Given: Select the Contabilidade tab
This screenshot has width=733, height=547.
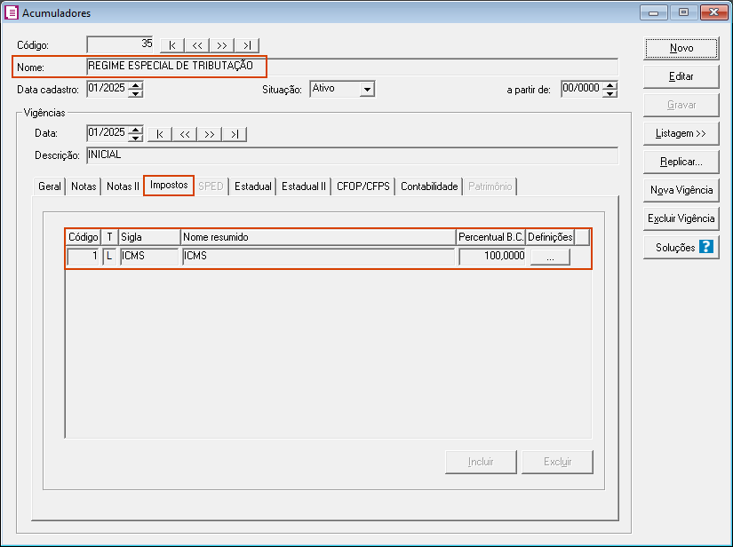Looking at the screenshot, I should pyautogui.click(x=429, y=186).
